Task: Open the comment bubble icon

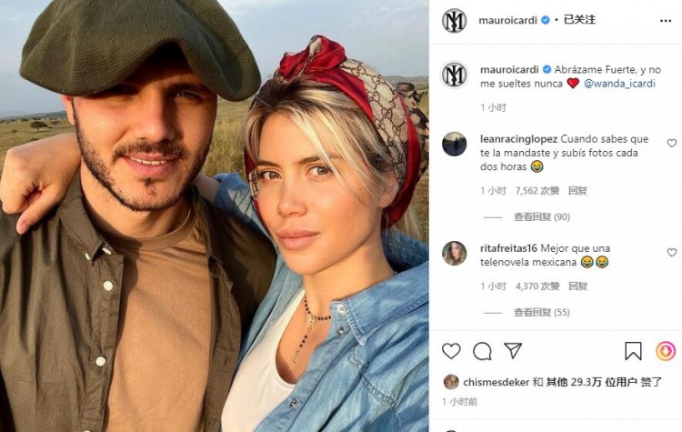Action: point(482,351)
